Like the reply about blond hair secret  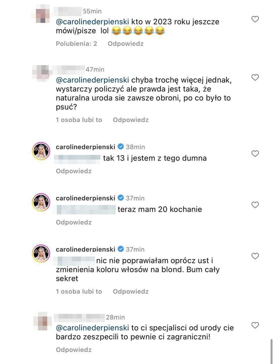tap(255, 256)
